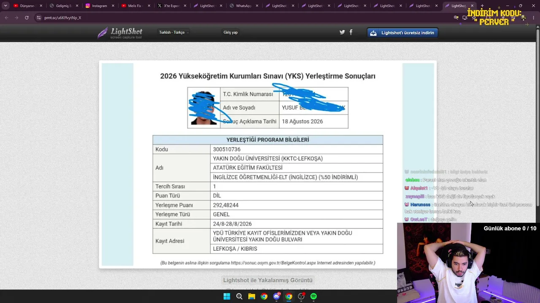Viewport: 540px width, 303px height.
Task: Reload the prnt.sc page
Action: point(27,18)
